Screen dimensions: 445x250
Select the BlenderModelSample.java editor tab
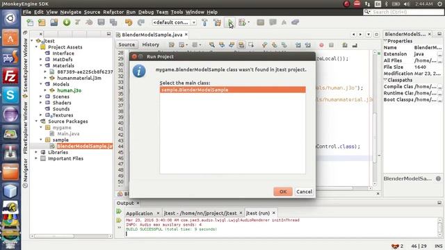point(152,35)
